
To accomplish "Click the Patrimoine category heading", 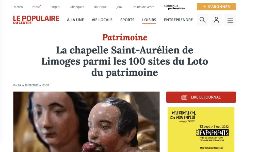I will coord(124,37).
